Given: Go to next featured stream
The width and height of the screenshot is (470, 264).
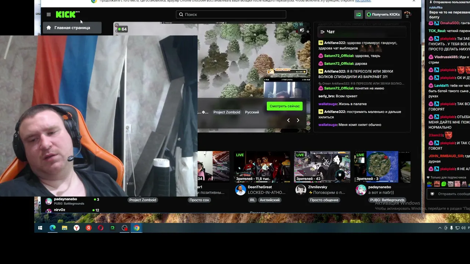Looking at the screenshot, I should click(x=298, y=120).
